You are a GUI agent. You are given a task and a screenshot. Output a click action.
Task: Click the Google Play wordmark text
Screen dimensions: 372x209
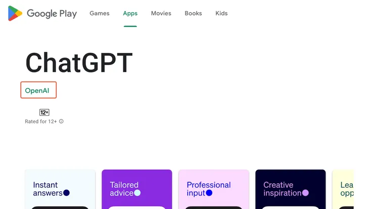pos(52,14)
